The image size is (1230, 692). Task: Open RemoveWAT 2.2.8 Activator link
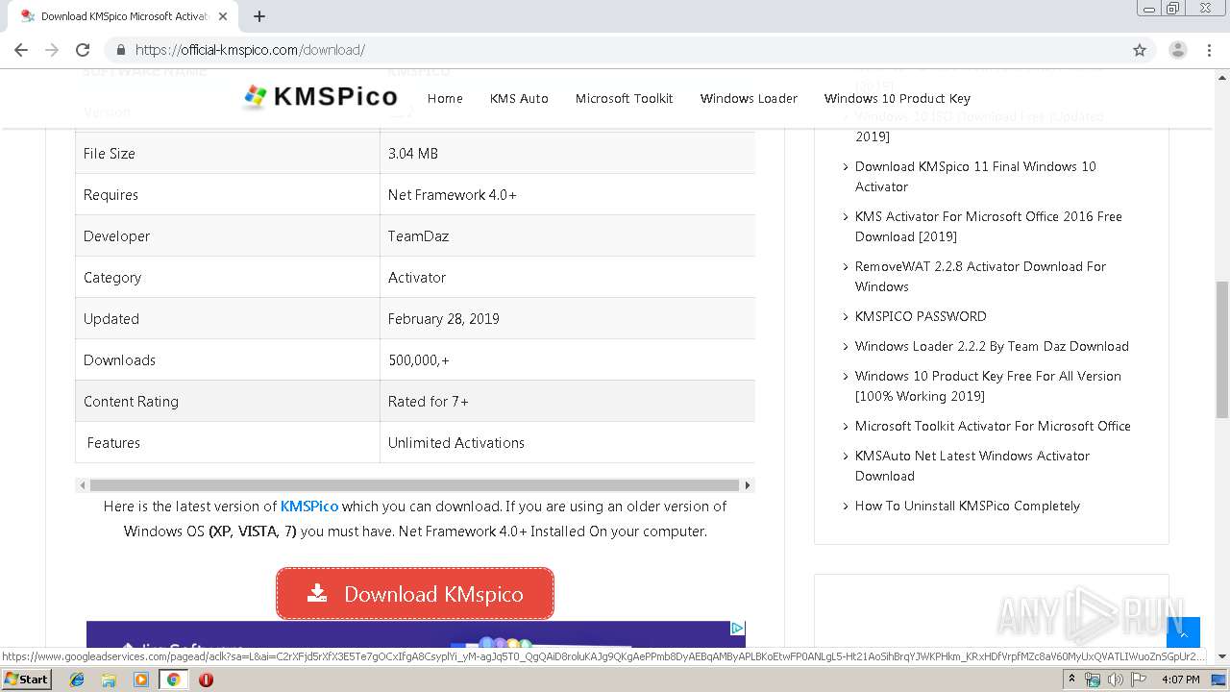point(980,277)
